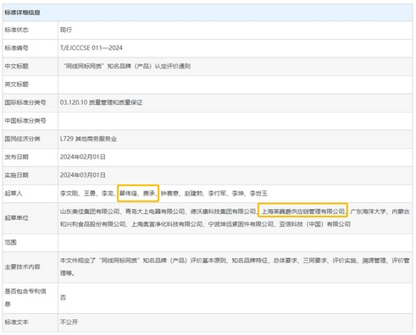
Task: Click release date 2024年02月01日
Action: 83,157
